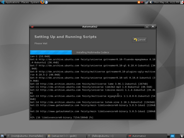Click the logout icon at panel's right end
The image size is (184, 138).
[182, 2]
